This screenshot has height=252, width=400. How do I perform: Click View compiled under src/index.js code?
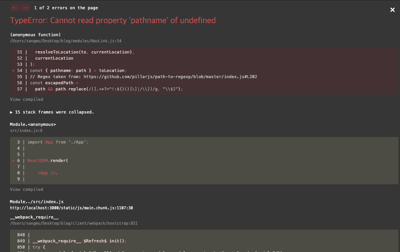click(27, 189)
